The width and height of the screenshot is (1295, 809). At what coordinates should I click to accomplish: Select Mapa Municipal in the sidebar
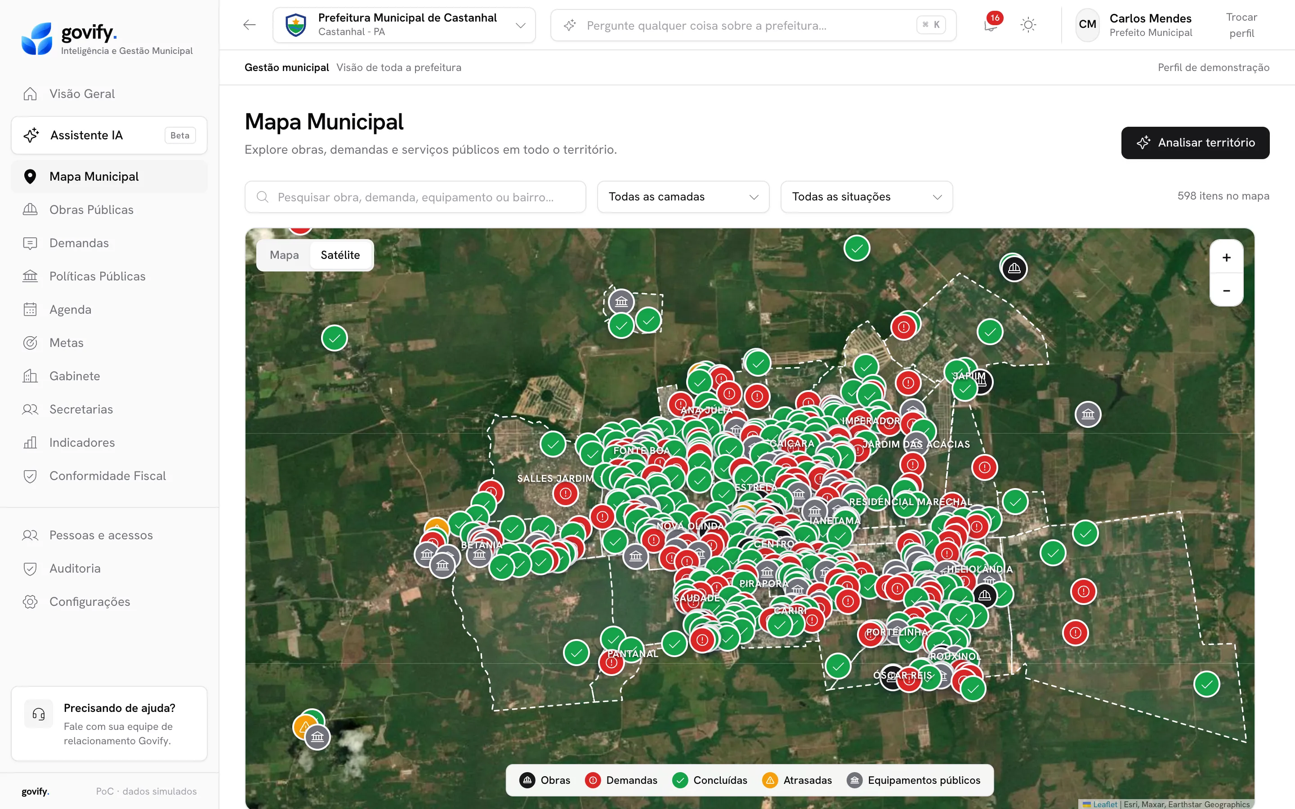tap(109, 177)
